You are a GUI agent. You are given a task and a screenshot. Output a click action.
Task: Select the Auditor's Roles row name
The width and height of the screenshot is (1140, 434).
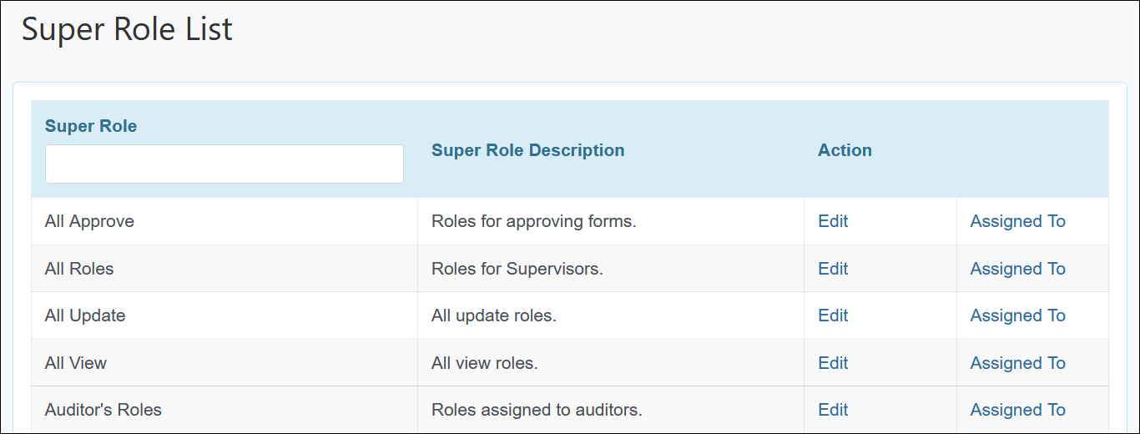point(103,410)
